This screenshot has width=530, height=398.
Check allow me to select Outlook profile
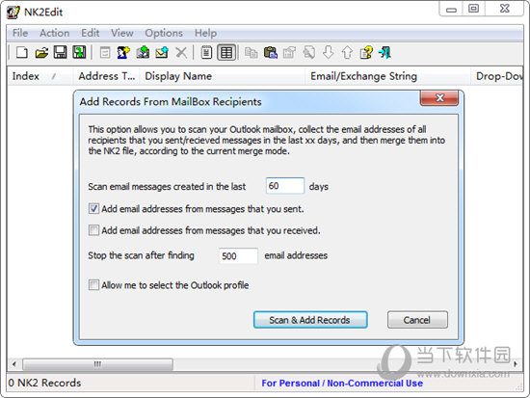[x=93, y=284]
